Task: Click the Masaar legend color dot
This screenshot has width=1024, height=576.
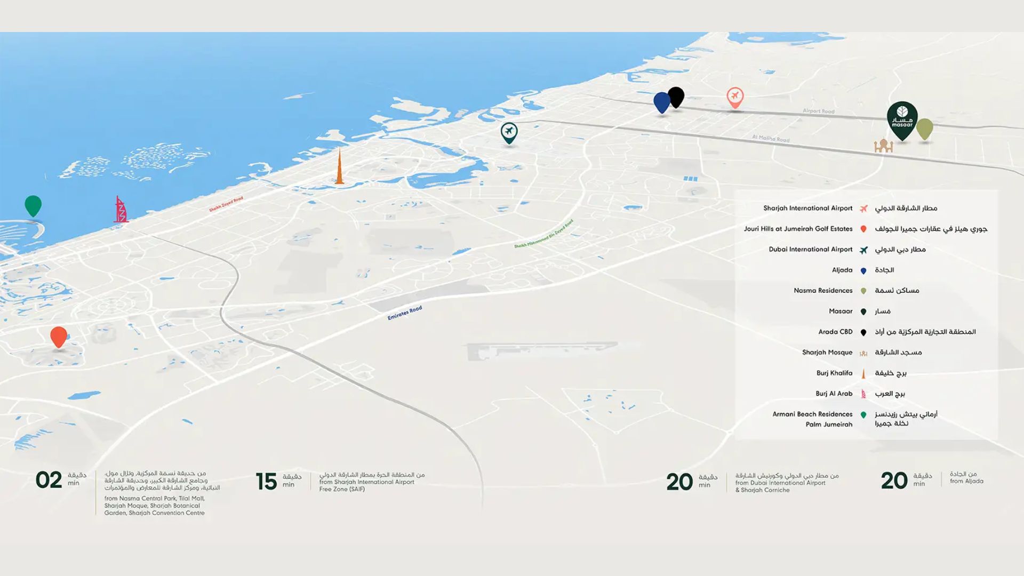Action: click(863, 312)
